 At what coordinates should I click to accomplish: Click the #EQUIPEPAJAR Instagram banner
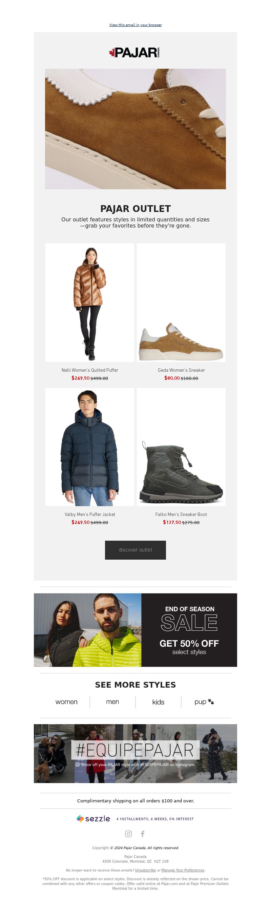click(x=135, y=754)
